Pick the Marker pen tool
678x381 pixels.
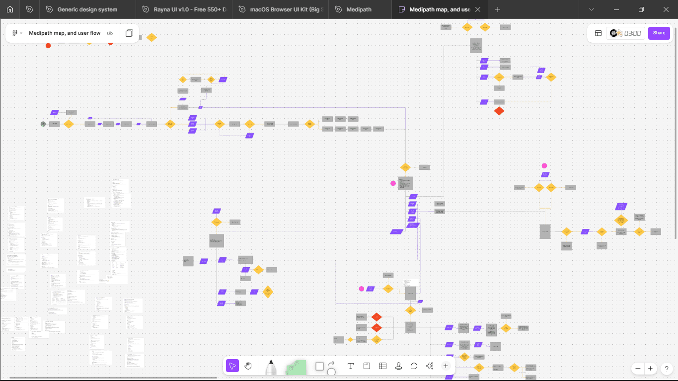271,368
